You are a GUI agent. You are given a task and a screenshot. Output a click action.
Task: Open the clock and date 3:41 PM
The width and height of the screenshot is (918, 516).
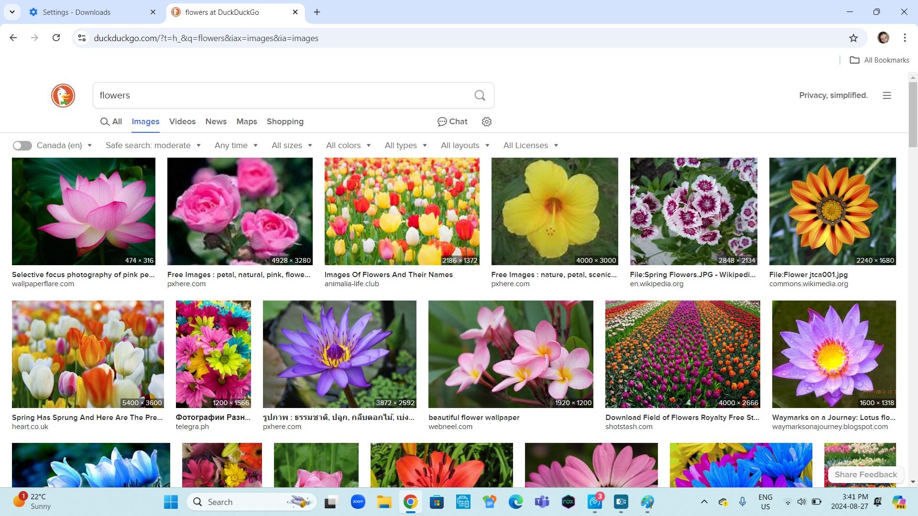pos(849,502)
